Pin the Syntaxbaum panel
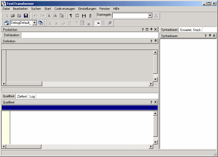Image resolution: width=218 pixels, height=157 pixels. pyautogui.click(x=210, y=36)
